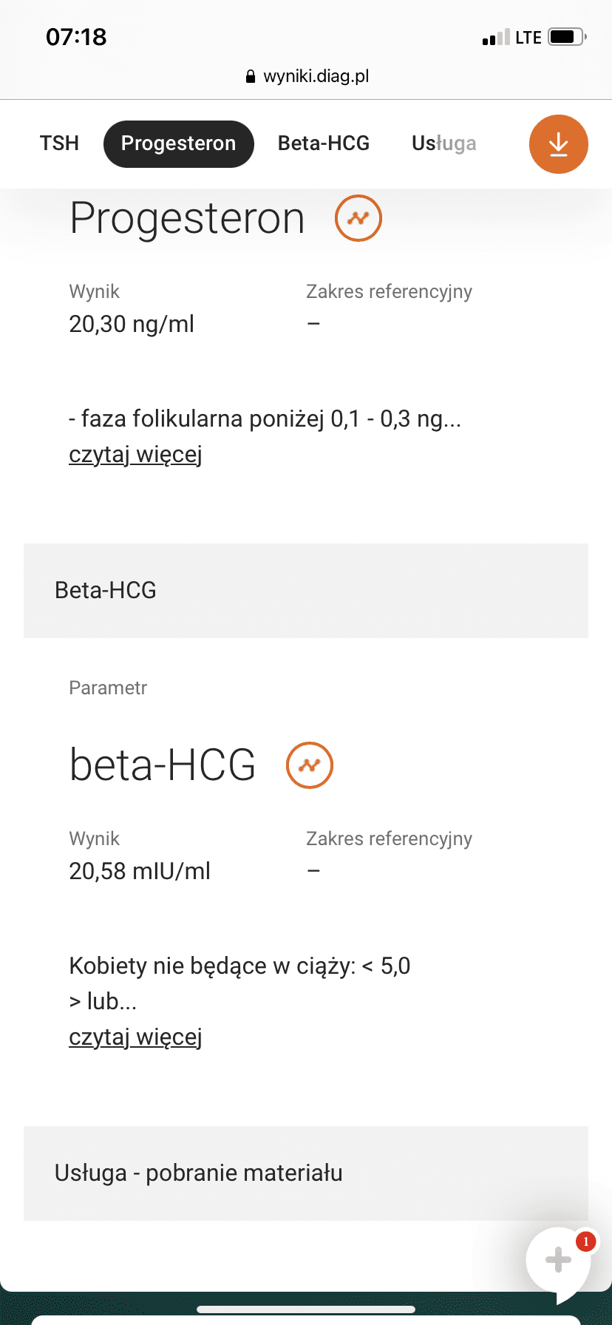The width and height of the screenshot is (612, 1325).
Task: Select the Beta-HCG tab
Action: click(x=324, y=143)
